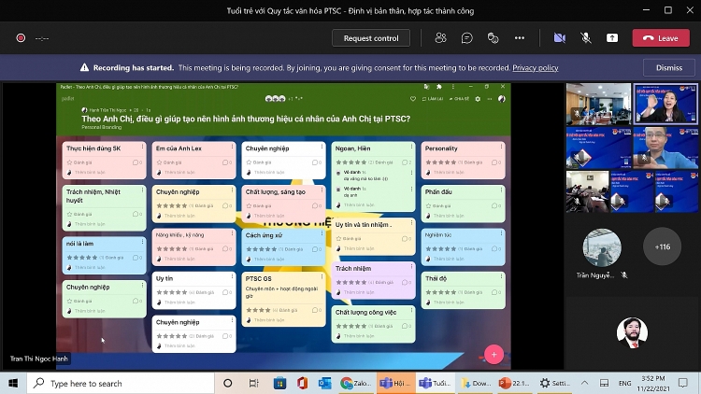Toggle the camera on or off
Image resolution: width=701 pixels, height=394 pixels.
[559, 38]
